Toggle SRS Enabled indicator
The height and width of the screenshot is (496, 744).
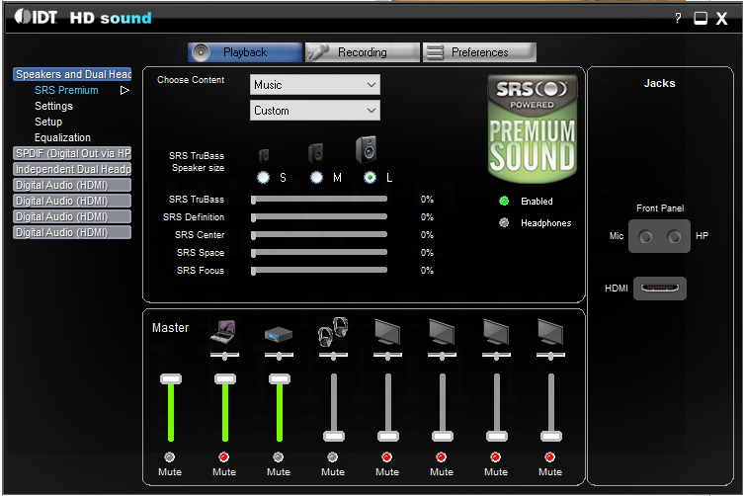pyautogui.click(x=504, y=202)
